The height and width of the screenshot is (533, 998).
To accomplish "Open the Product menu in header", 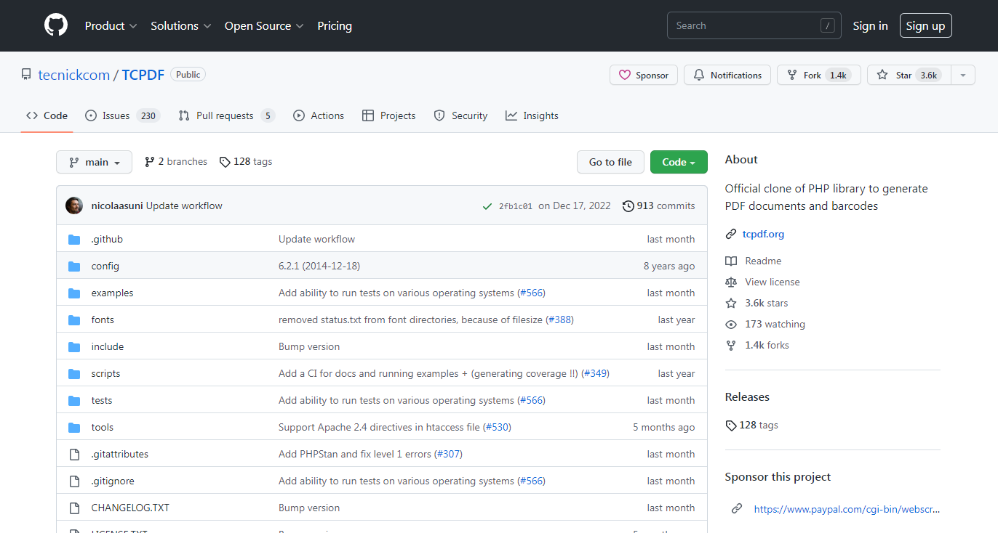I will pos(111,26).
